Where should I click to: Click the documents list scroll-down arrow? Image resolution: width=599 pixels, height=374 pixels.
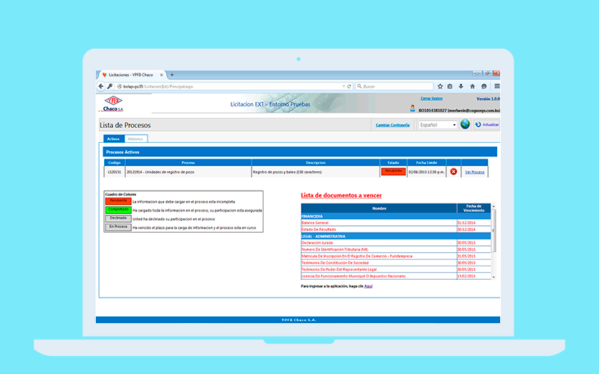pyautogui.click(x=493, y=277)
